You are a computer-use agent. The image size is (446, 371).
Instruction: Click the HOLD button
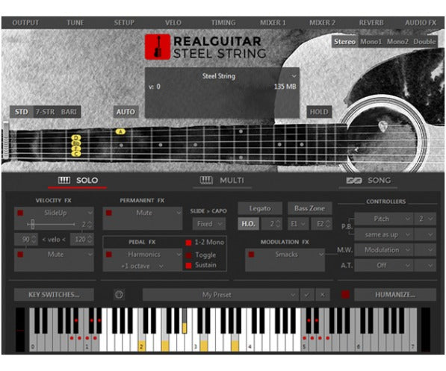point(319,112)
